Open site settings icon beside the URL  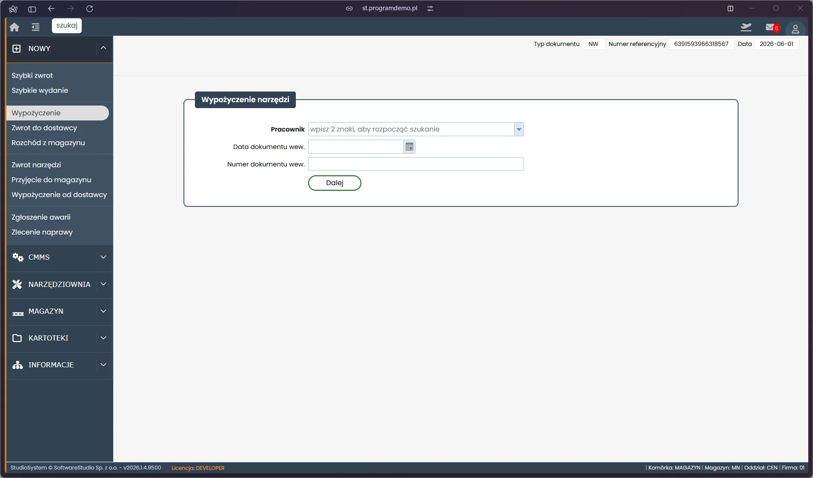[430, 9]
